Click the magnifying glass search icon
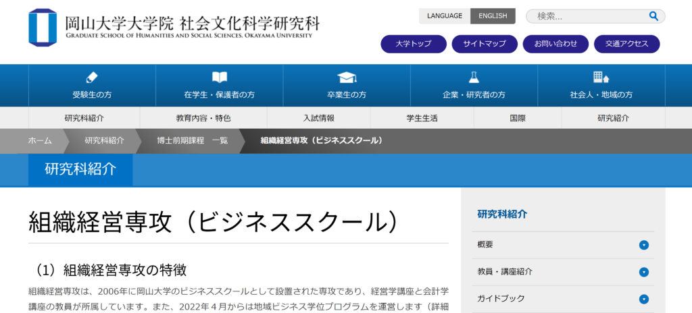 (653, 16)
